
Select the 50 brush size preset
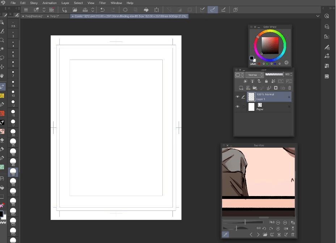pyautogui.click(x=13, y=172)
